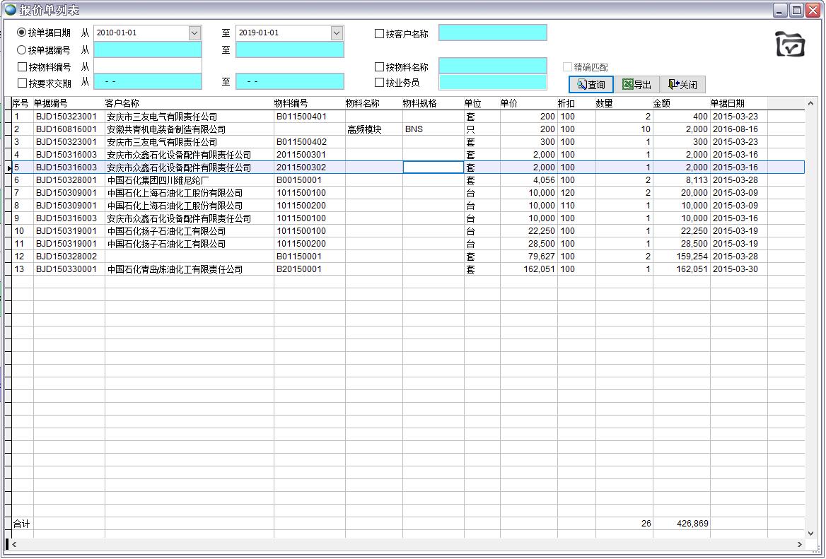This screenshot has height=559, width=826.
Task: Toggle the 按要求交期 checkbox
Action: tap(22, 83)
